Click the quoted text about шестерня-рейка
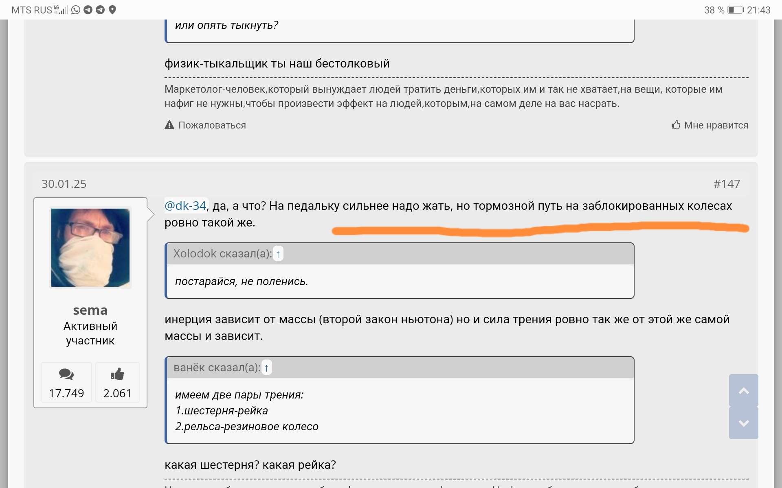 (x=222, y=411)
